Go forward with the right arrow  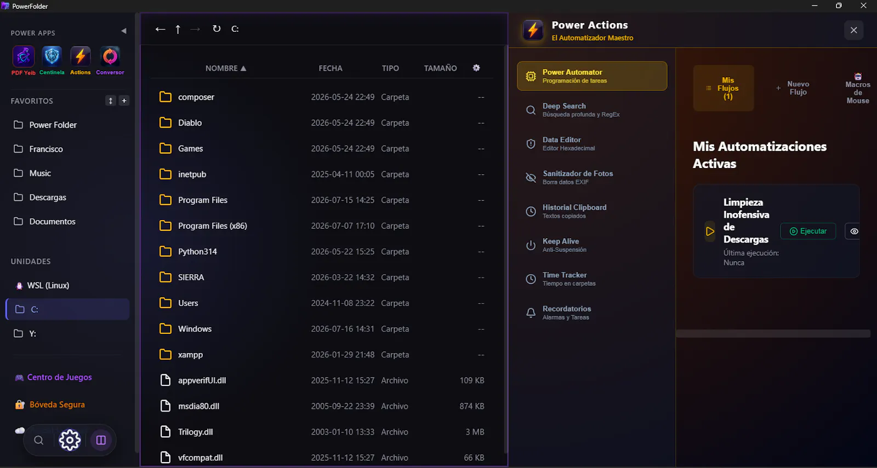[x=195, y=29]
